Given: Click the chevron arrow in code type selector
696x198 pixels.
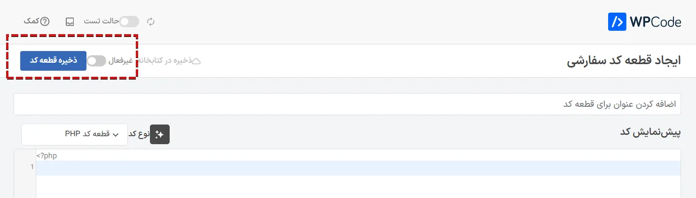Looking at the screenshot, I should click(x=116, y=135).
